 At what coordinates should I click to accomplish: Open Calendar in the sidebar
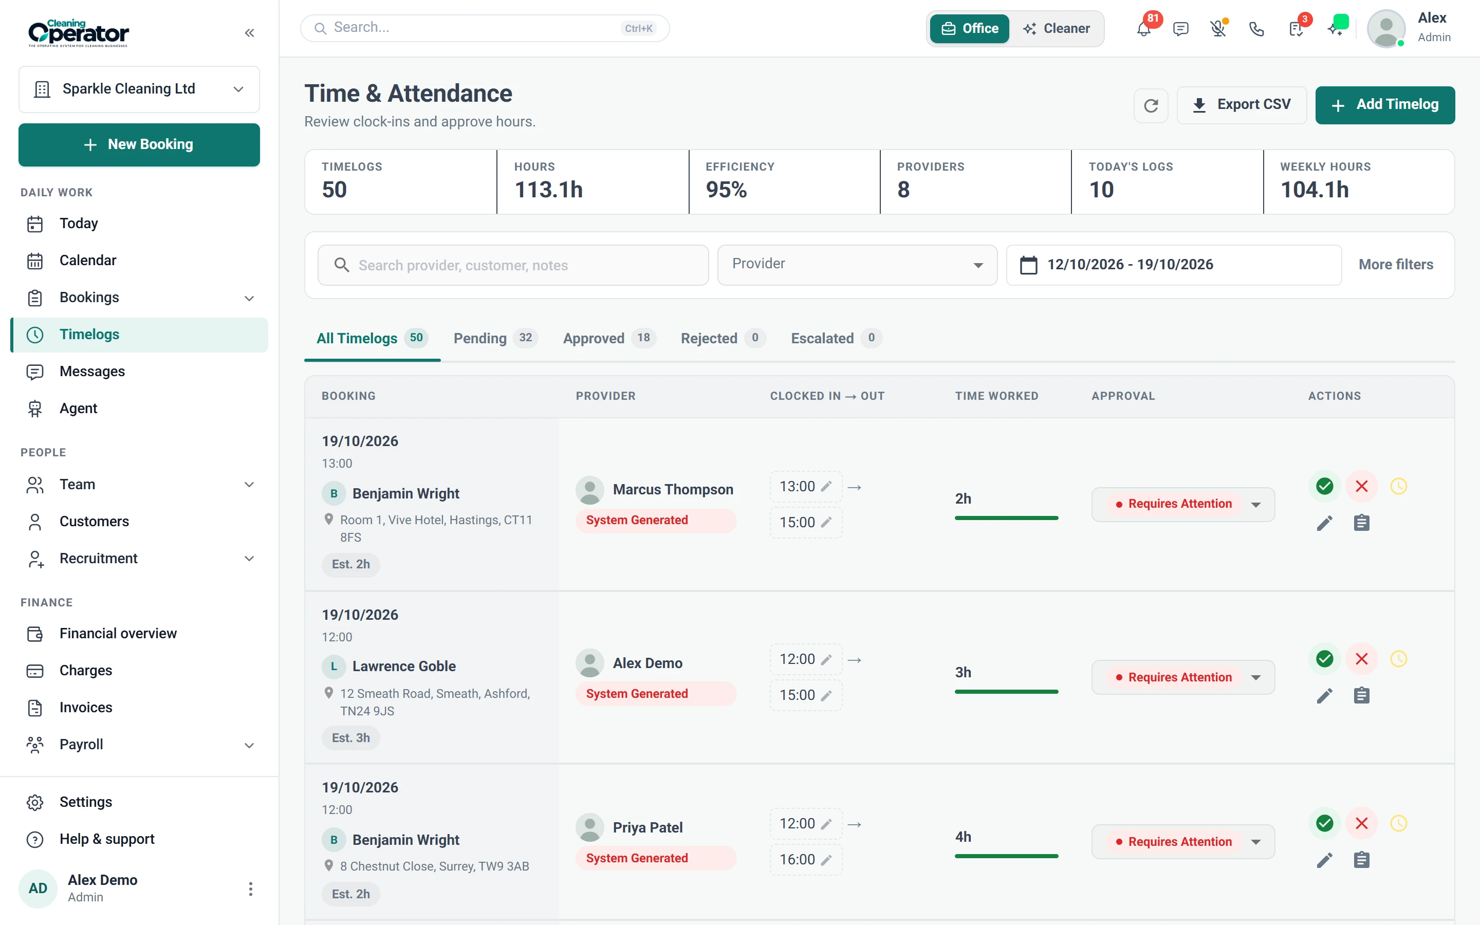pyautogui.click(x=139, y=261)
